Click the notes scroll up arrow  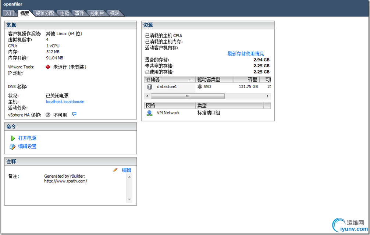[x=129, y=177]
